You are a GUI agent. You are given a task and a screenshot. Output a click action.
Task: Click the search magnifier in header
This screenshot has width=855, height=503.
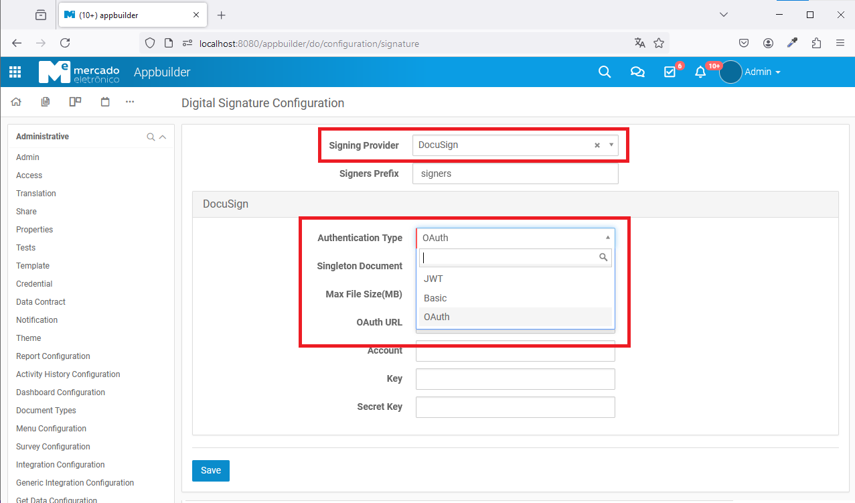pos(605,72)
